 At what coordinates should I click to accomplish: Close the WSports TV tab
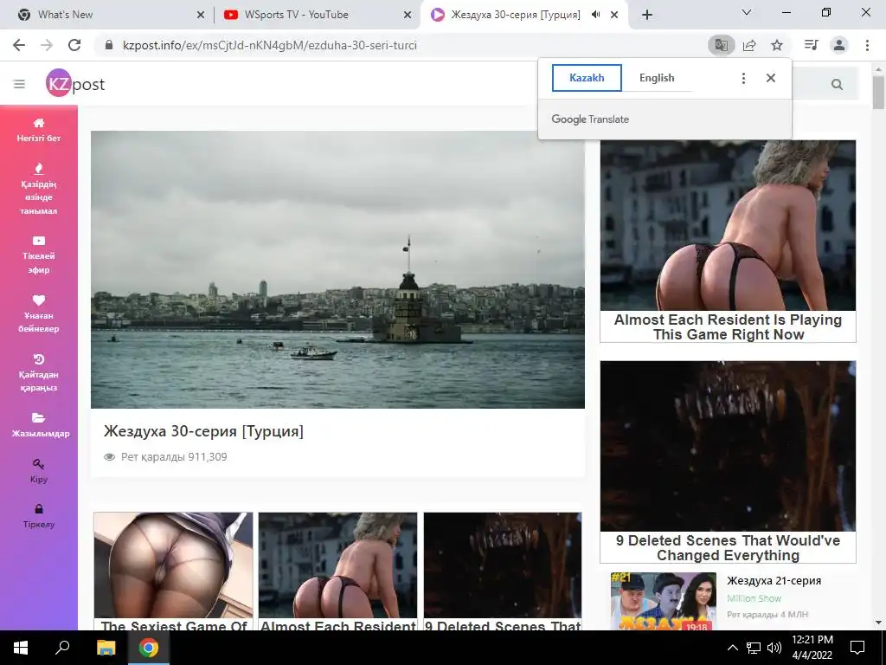coord(408,15)
